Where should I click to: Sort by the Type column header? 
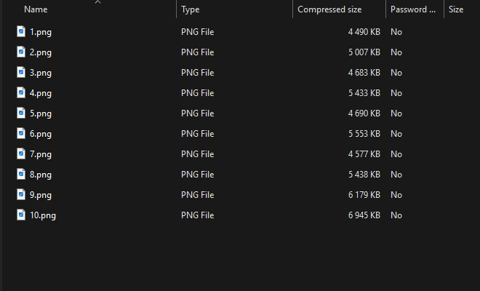pos(190,9)
